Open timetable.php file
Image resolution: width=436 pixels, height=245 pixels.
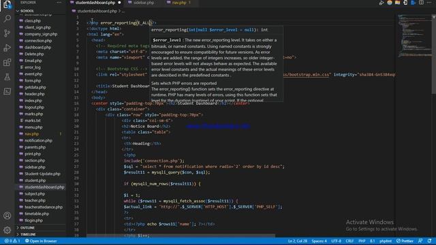[37, 214]
